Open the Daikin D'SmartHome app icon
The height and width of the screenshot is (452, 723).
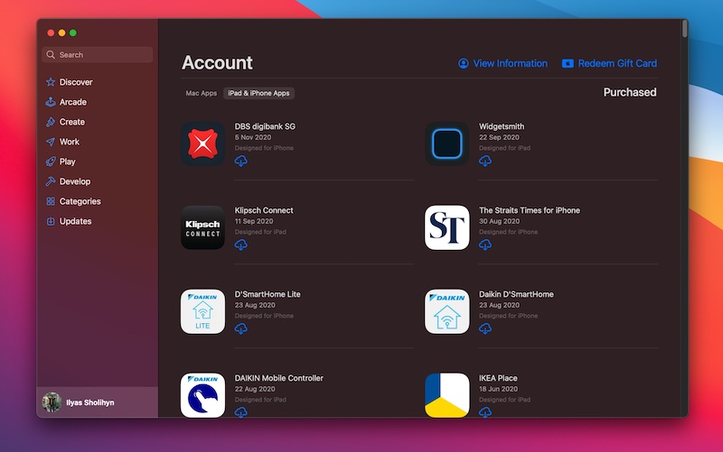click(x=446, y=311)
